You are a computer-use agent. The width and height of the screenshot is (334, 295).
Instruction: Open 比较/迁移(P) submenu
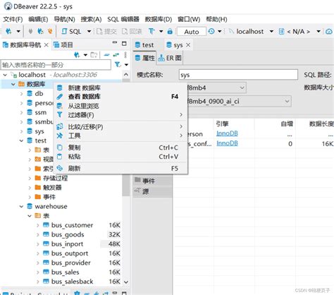[120, 127]
